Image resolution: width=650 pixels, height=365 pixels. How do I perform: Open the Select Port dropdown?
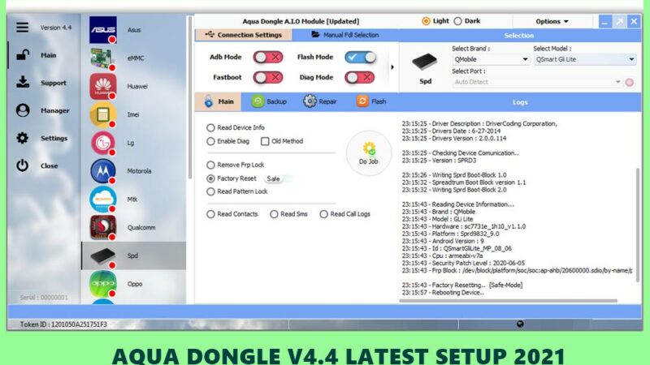click(x=537, y=82)
